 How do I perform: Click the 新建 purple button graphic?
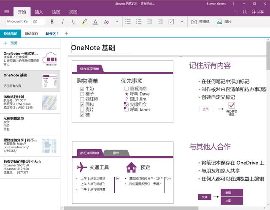coord(232,193)
